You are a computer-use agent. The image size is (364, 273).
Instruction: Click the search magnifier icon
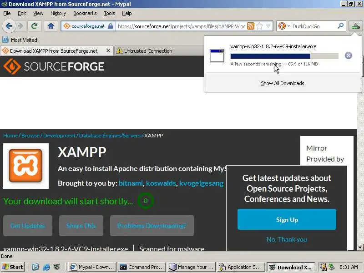point(340,26)
